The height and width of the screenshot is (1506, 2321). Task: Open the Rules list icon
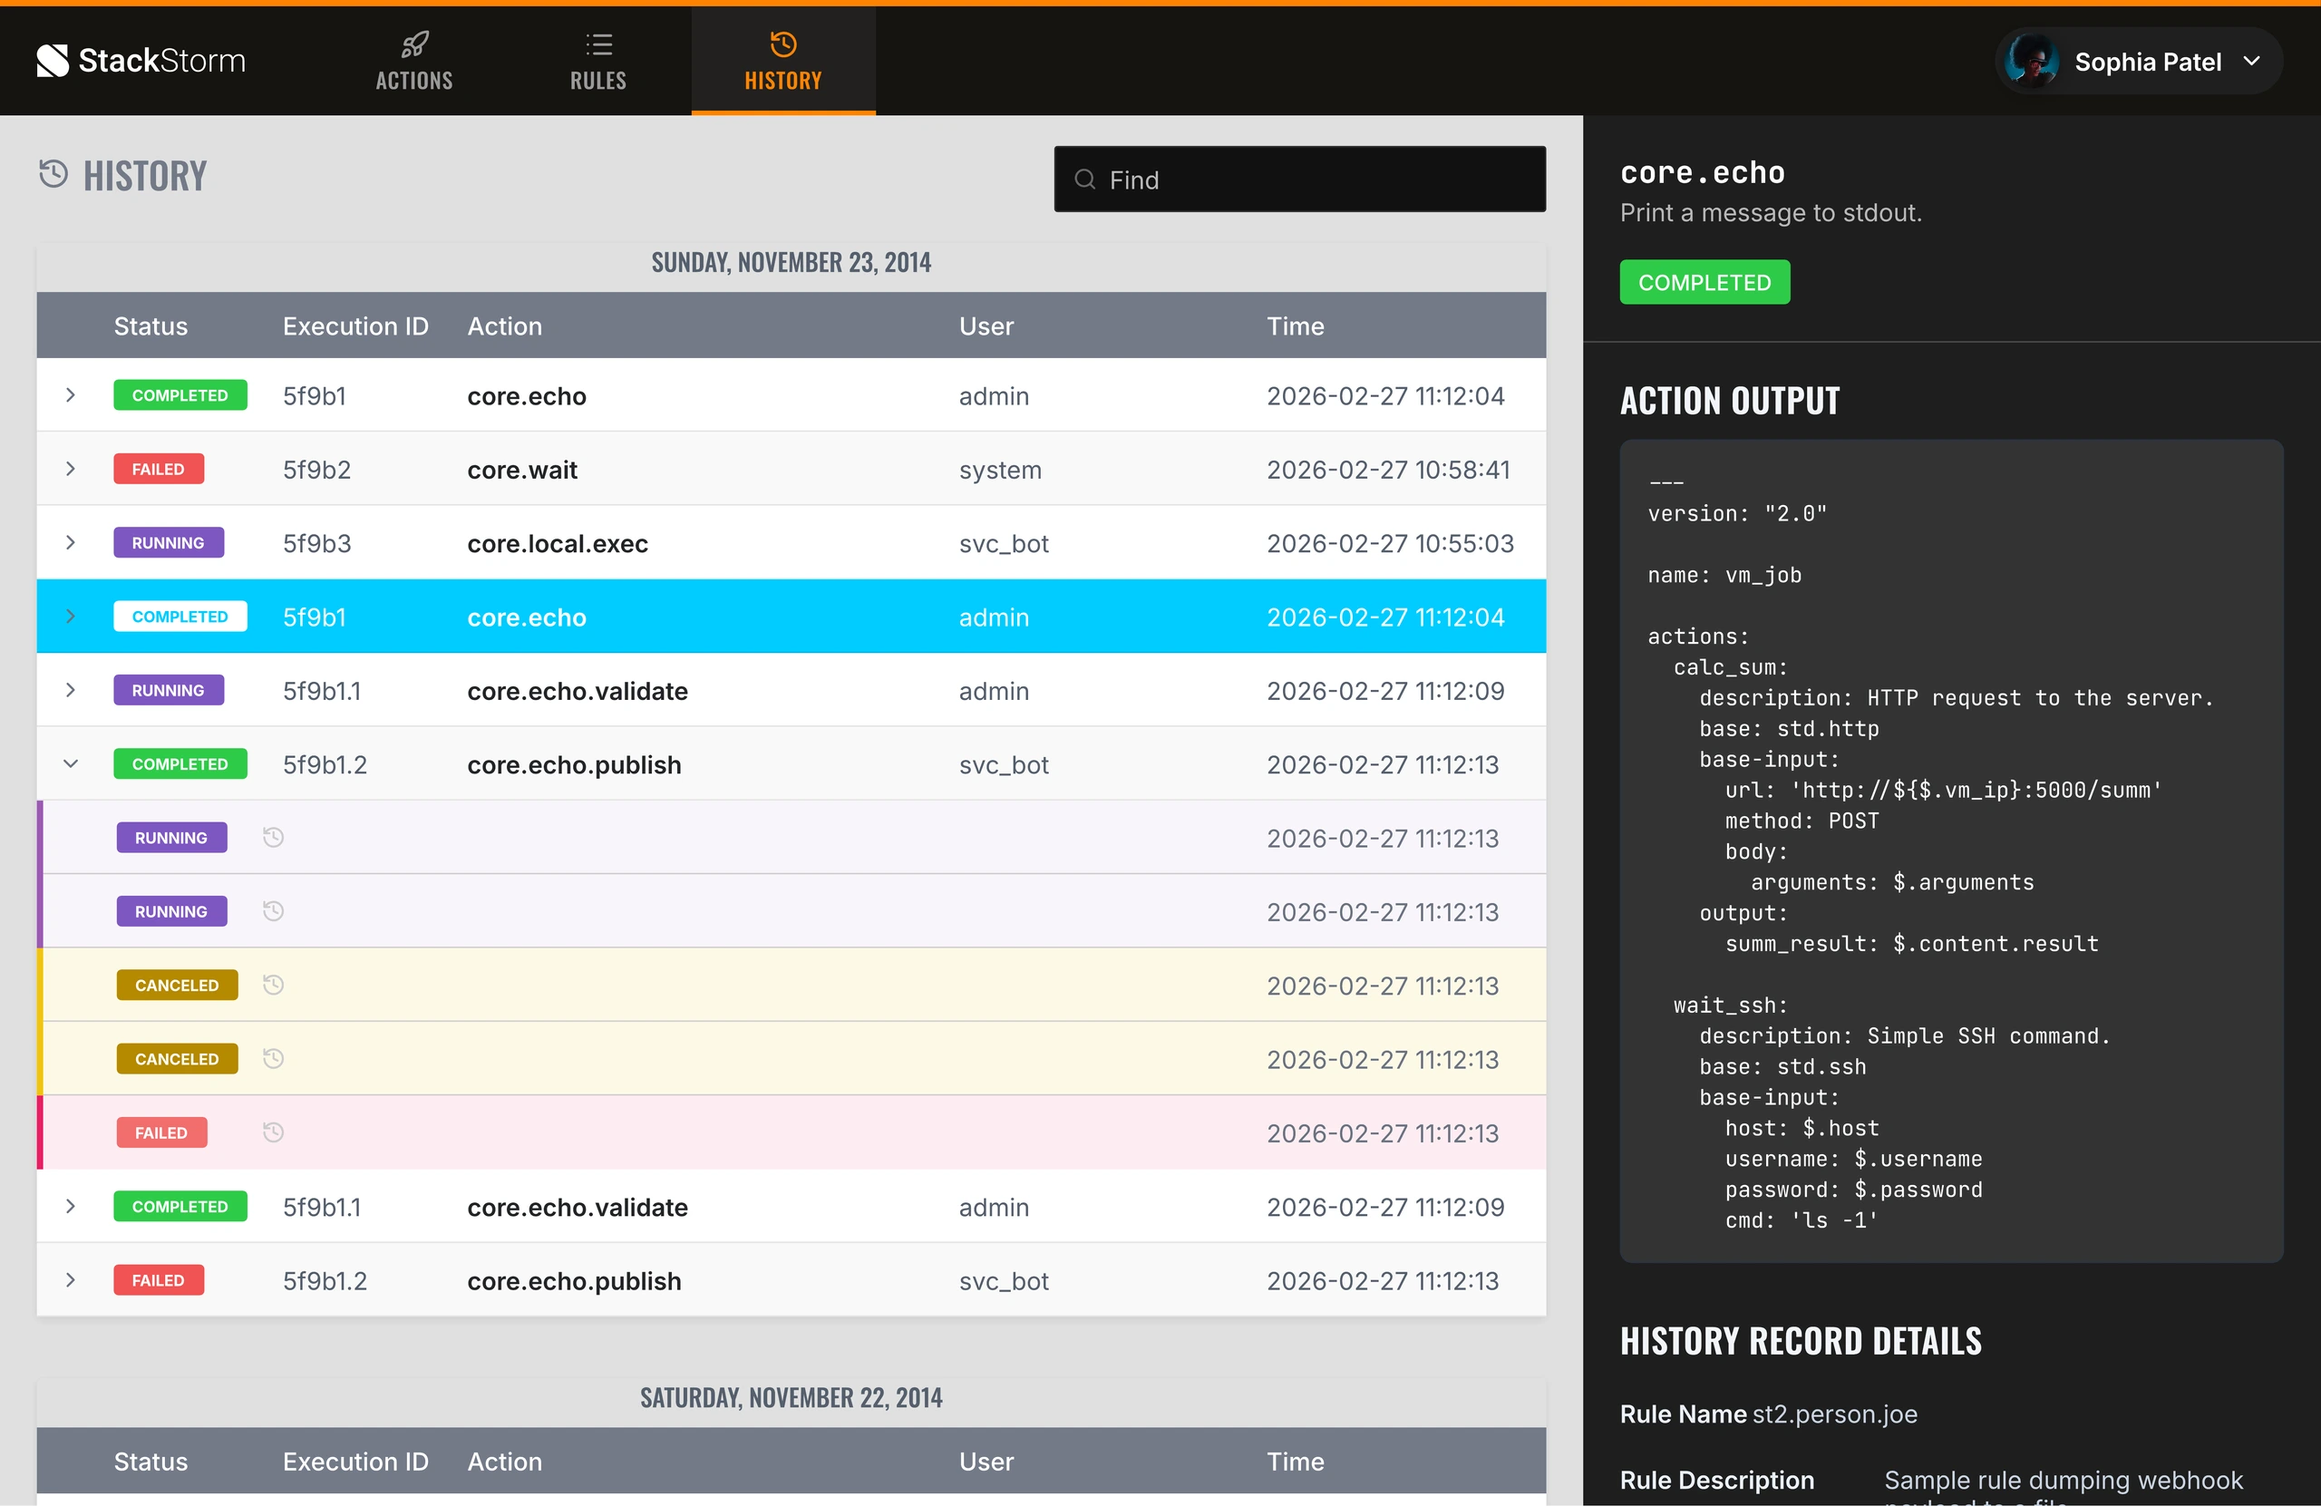[x=598, y=44]
